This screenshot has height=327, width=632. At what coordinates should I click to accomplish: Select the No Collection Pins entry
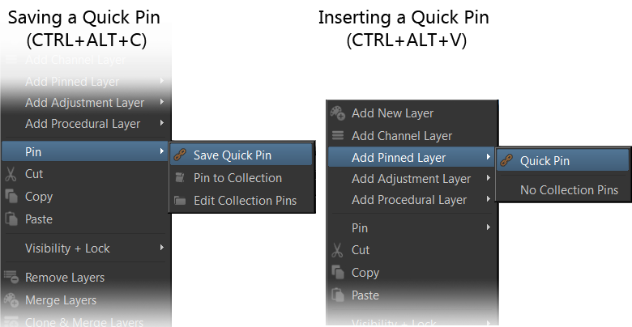click(569, 190)
